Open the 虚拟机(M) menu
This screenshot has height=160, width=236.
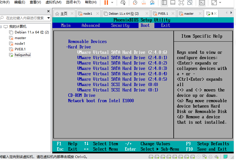click(54, 2)
